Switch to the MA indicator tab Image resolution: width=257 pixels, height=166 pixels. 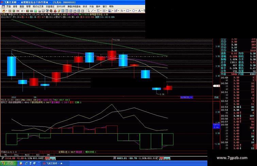(6, 155)
